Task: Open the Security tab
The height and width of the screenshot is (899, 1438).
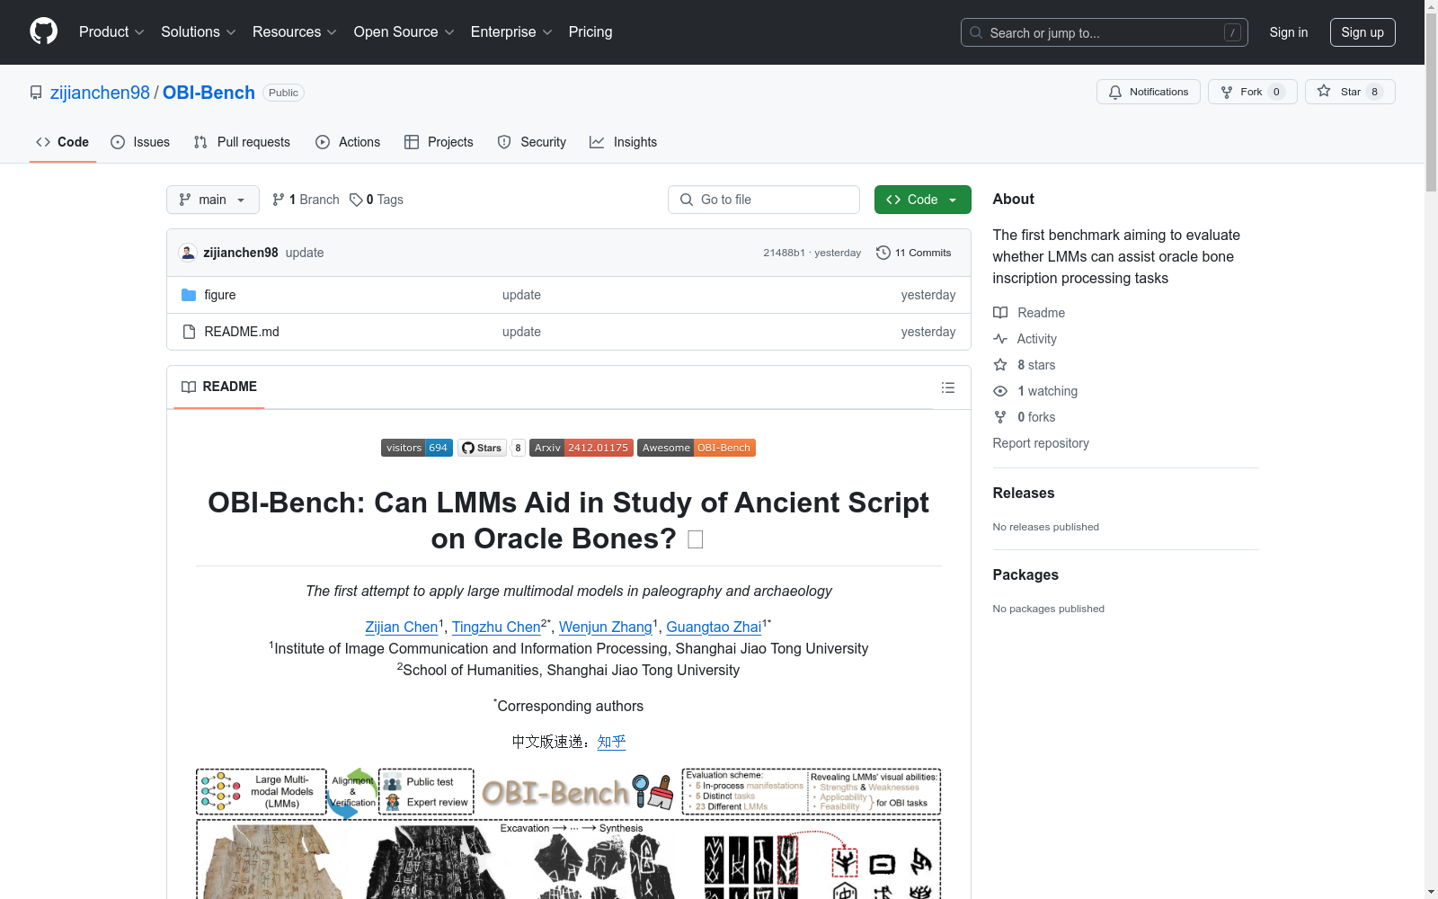Action: coord(532,142)
